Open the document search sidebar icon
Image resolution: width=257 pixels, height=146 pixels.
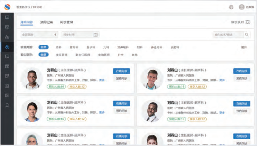pyautogui.click(x=7, y=76)
